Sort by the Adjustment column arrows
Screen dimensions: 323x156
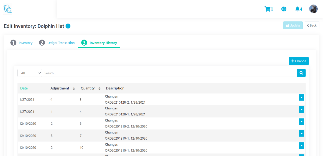(x=74, y=88)
